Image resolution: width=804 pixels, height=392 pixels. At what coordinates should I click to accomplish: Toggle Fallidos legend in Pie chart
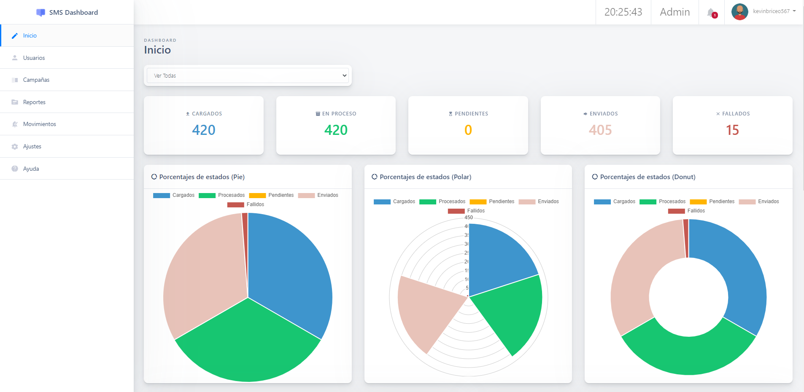[x=246, y=204]
